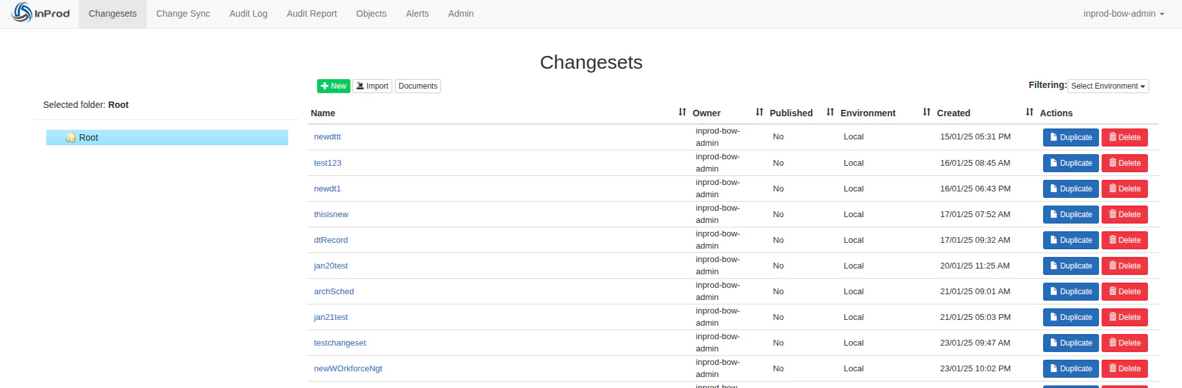
Task: Select the Root folder icon
Action: click(x=71, y=137)
